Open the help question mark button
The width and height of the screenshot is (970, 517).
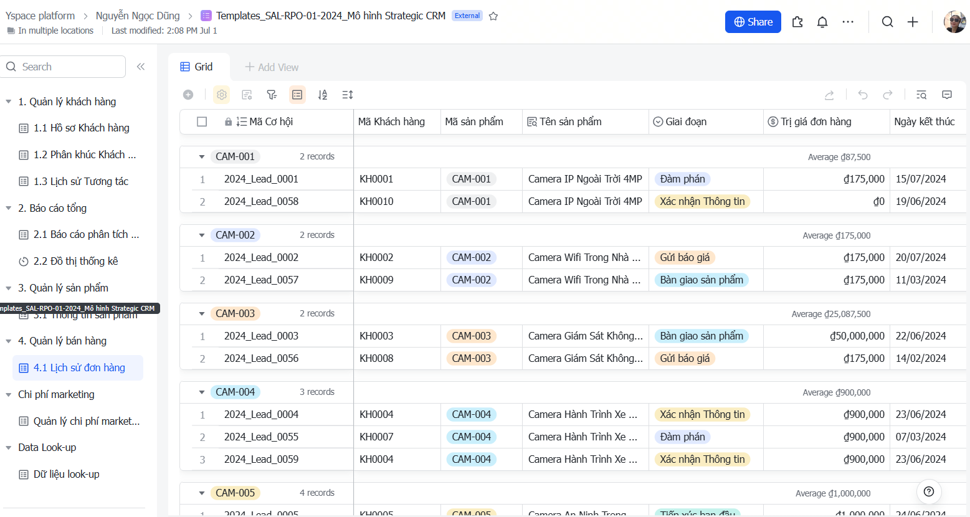(929, 491)
